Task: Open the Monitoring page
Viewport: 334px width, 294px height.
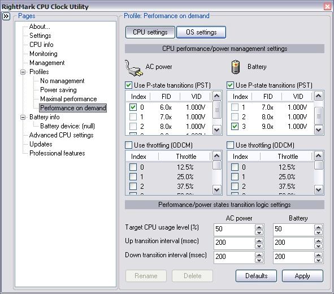Action: point(44,54)
